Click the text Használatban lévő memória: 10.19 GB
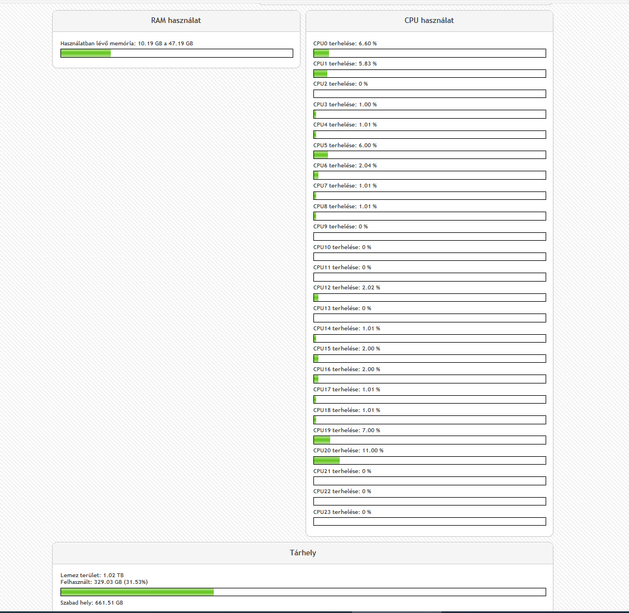 (111, 43)
